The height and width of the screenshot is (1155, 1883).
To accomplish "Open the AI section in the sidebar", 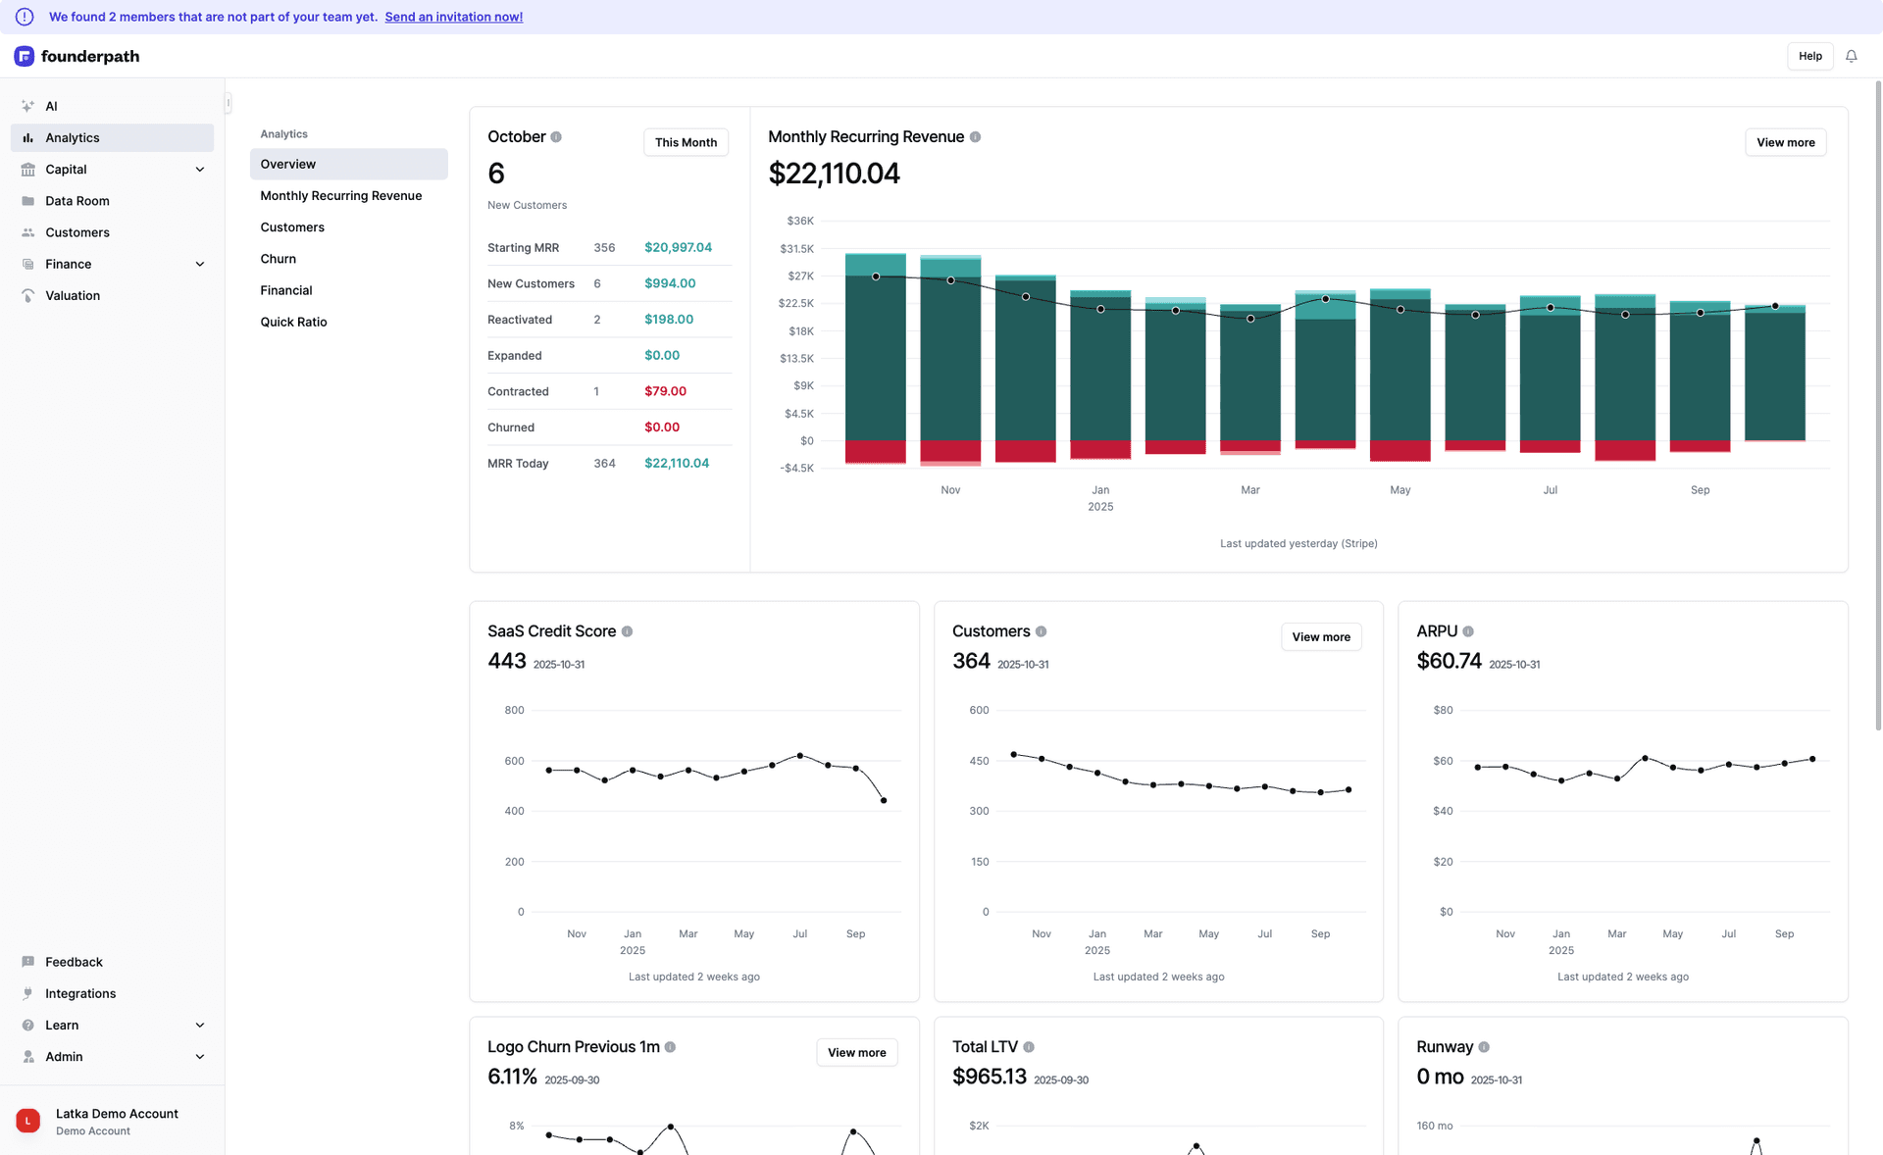I will tap(27, 106).
